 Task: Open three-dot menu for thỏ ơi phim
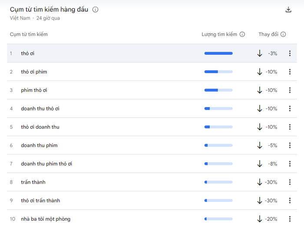(x=290, y=72)
